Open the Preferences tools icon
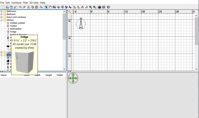 15,7
